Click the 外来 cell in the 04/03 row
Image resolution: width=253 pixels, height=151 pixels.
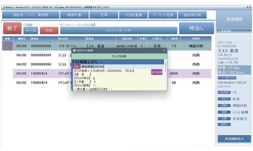(157, 46)
